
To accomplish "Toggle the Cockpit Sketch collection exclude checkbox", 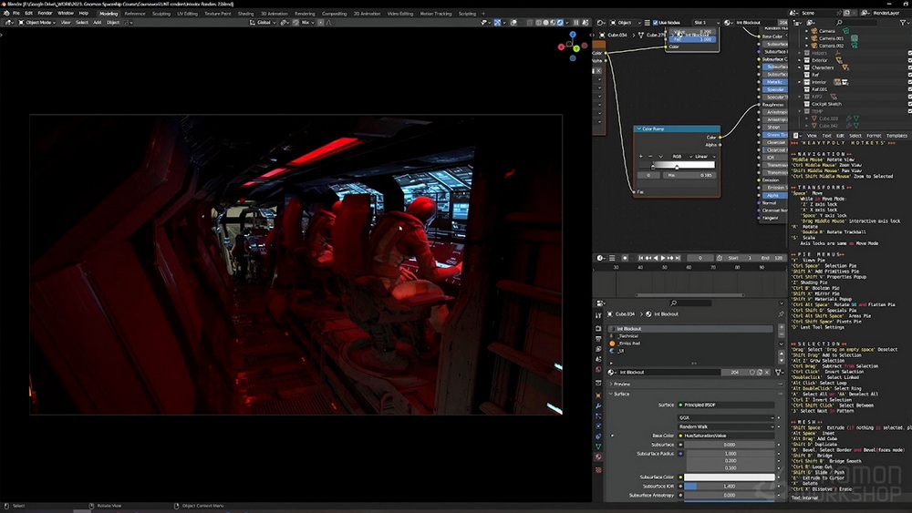I will pos(909,104).
